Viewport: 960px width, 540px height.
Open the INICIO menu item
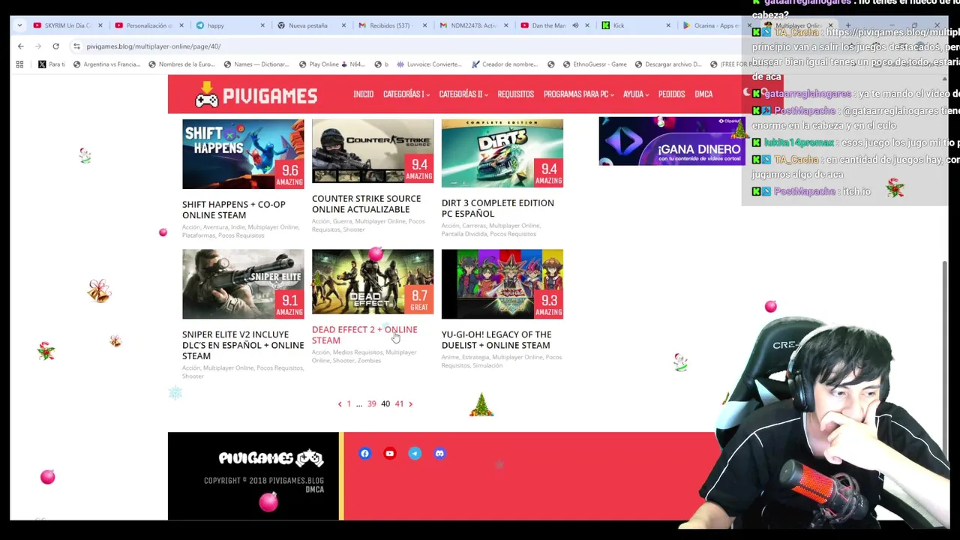[x=364, y=94]
